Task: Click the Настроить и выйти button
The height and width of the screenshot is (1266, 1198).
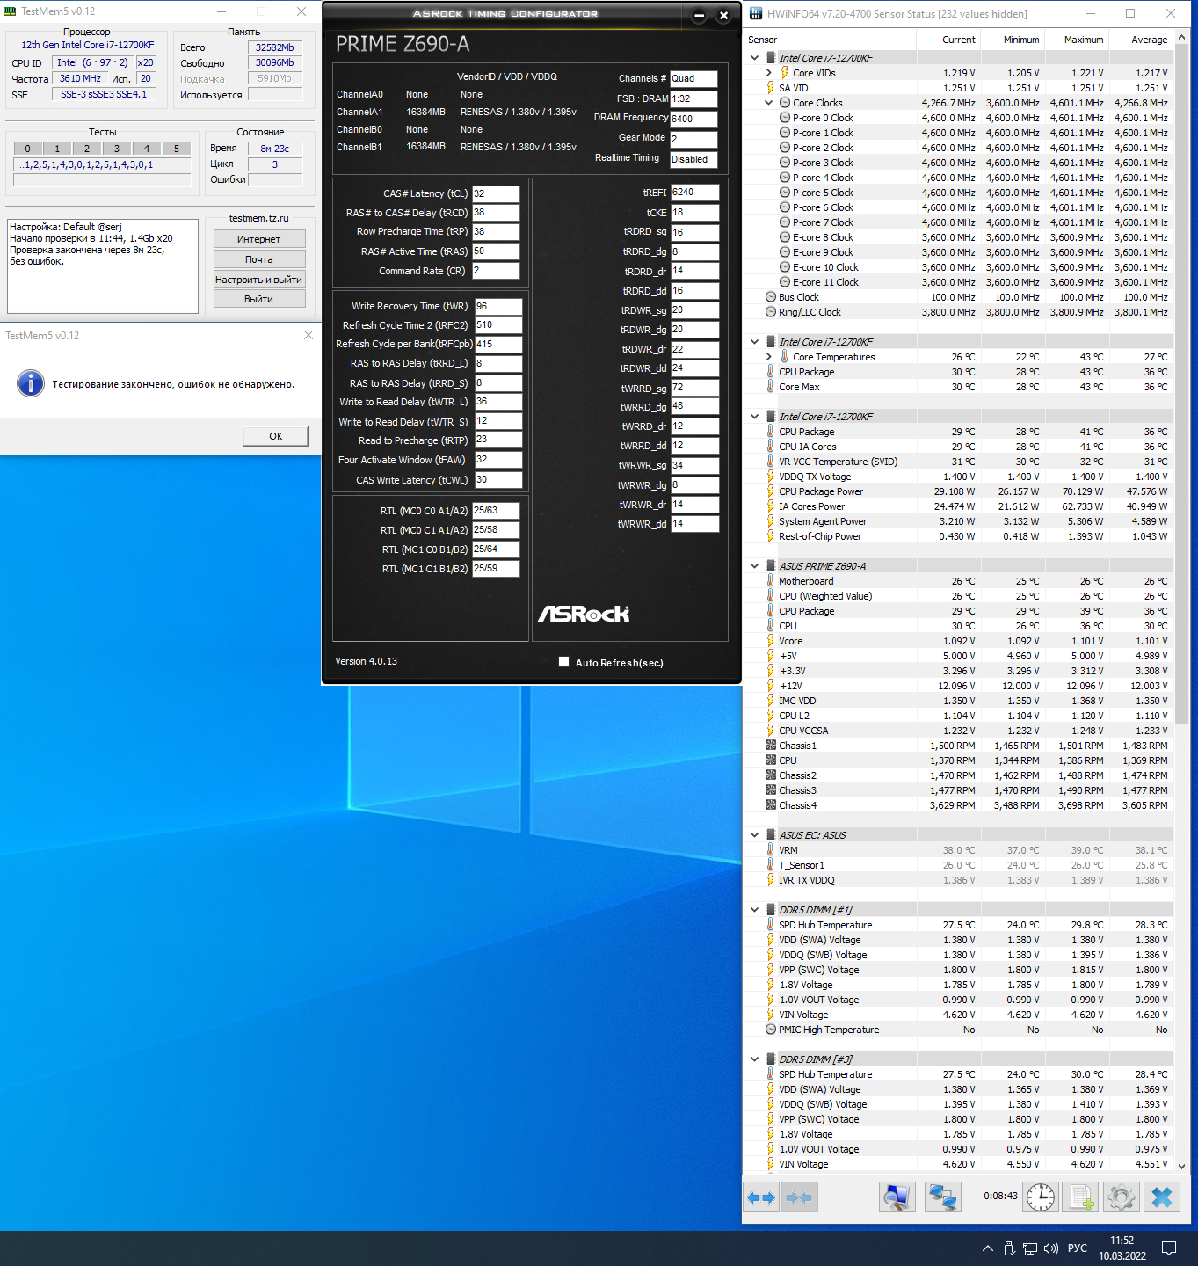Action: [259, 280]
